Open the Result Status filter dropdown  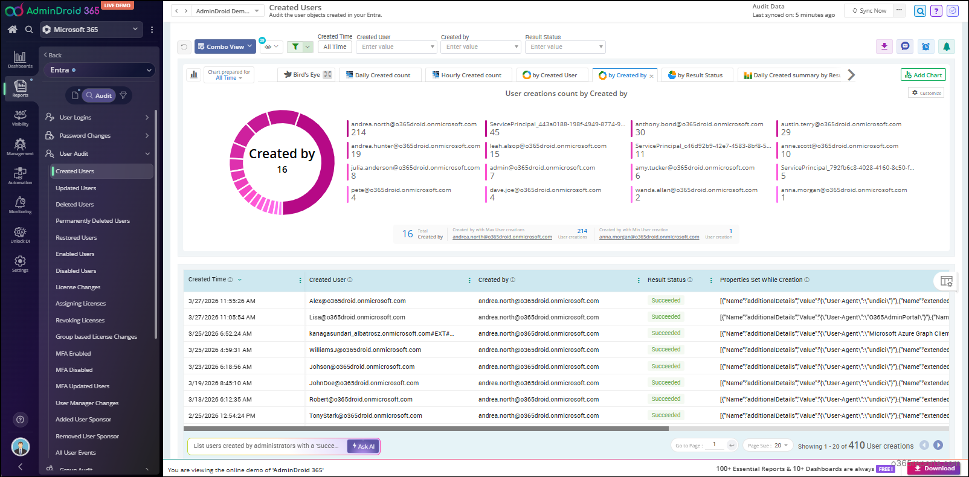(565, 47)
